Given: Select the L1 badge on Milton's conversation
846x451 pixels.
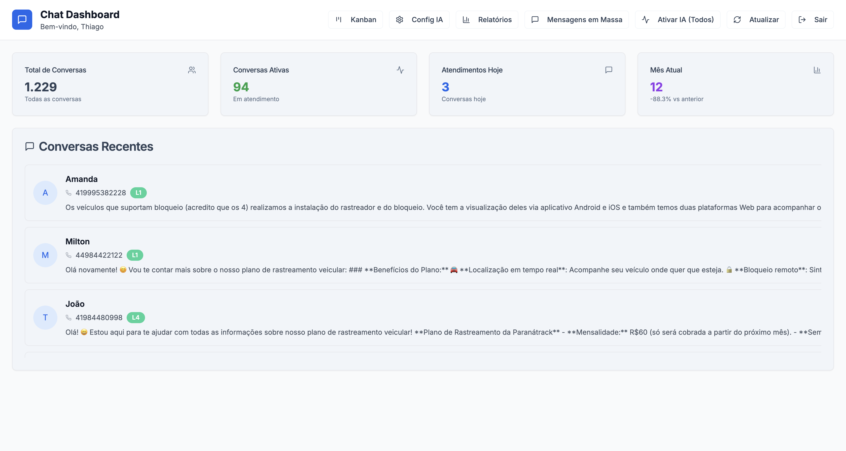Looking at the screenshot, I should (x=135, y=255).
